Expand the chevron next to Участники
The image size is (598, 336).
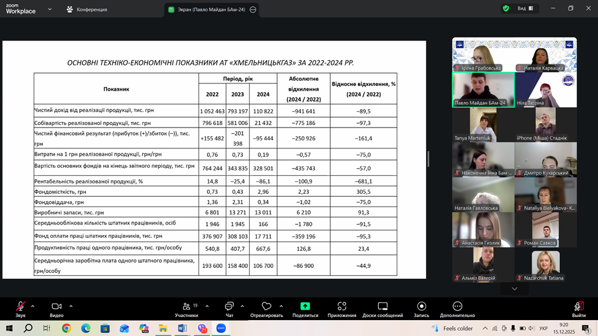(x=207, y=306)
